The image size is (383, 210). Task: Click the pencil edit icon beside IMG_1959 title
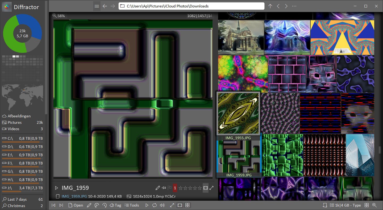pos(158,188)
